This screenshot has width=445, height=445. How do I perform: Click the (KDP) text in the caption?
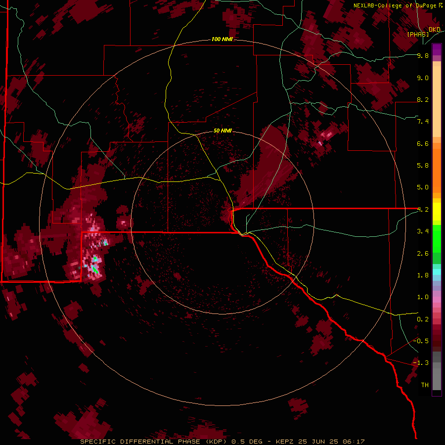(x=216, y=442)
